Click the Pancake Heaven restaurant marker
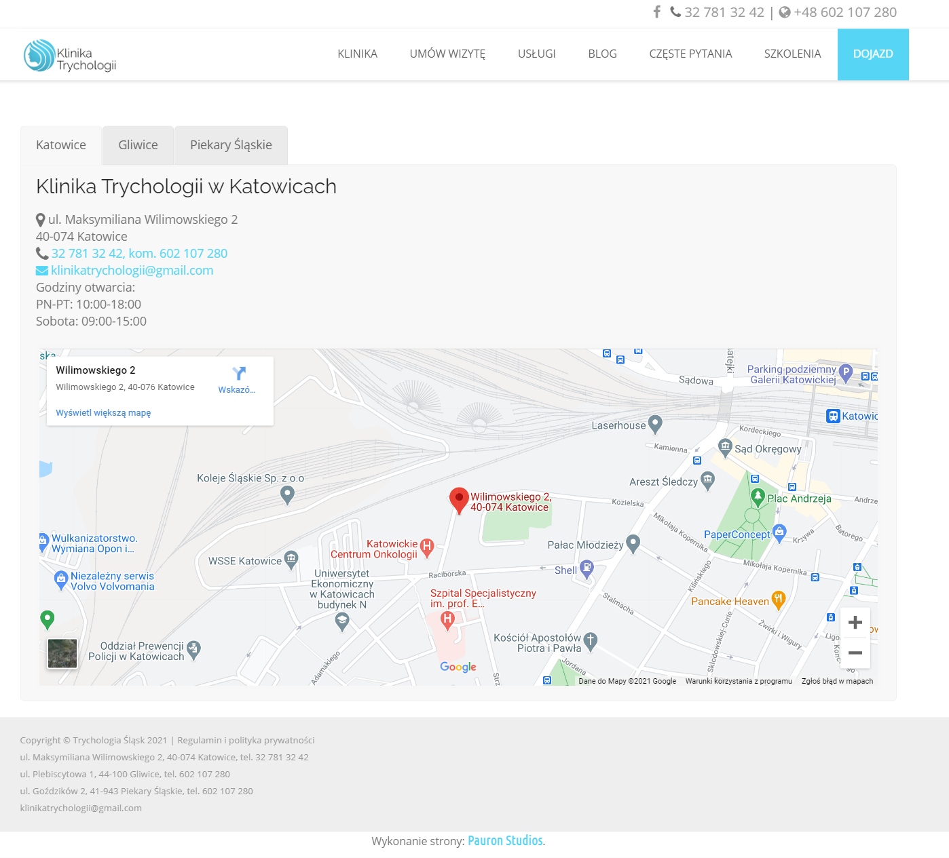 (x=779, y=600)
